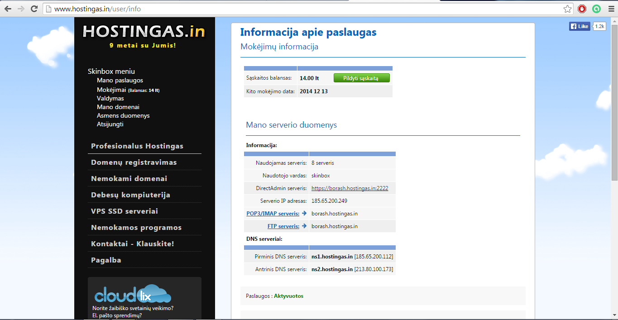Click the Mano serverio duomenys heading
This screenshot has height=320, width=618.
(291, 125)
